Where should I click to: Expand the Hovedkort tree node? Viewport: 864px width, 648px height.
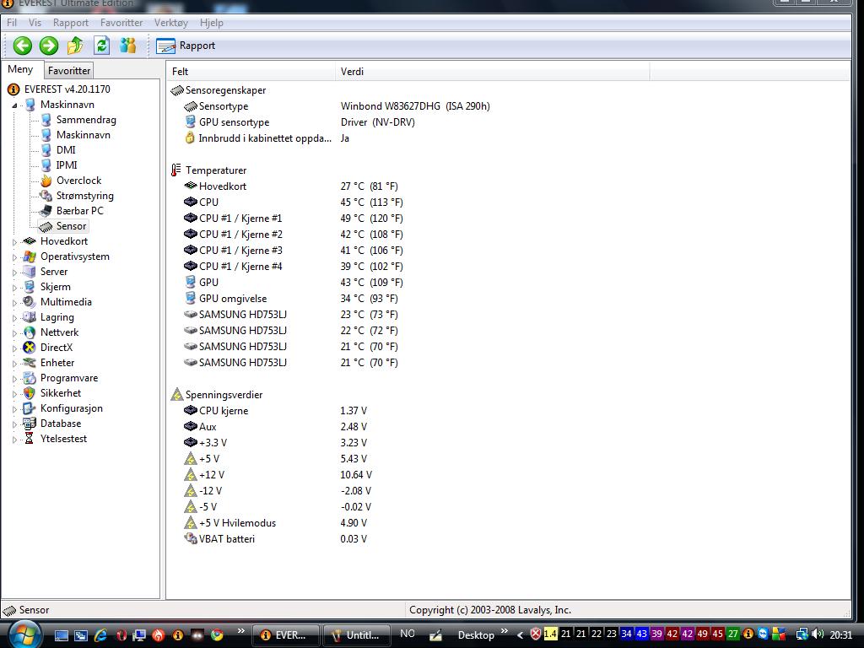click(15, 242)
